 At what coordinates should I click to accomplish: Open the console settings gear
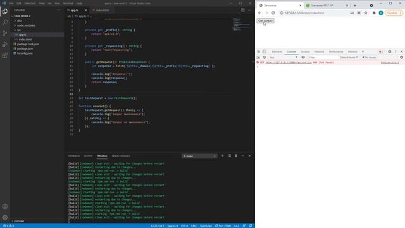pyautogui.click(x=401, y=58)
